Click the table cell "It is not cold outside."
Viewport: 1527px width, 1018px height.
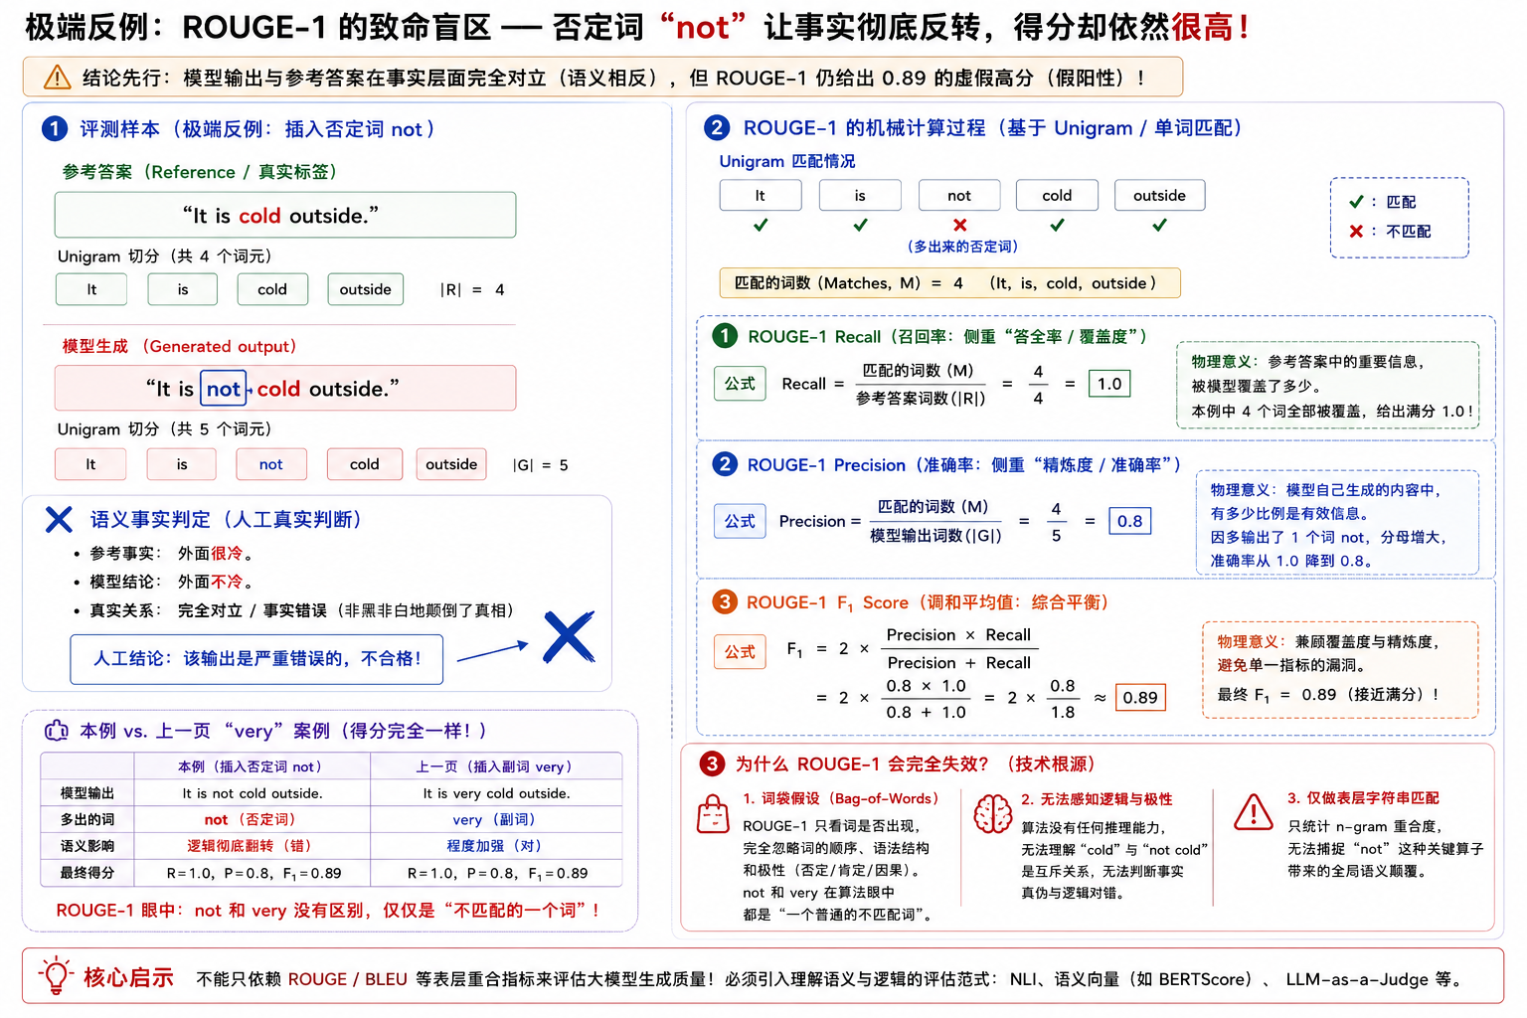click(253, 793)
